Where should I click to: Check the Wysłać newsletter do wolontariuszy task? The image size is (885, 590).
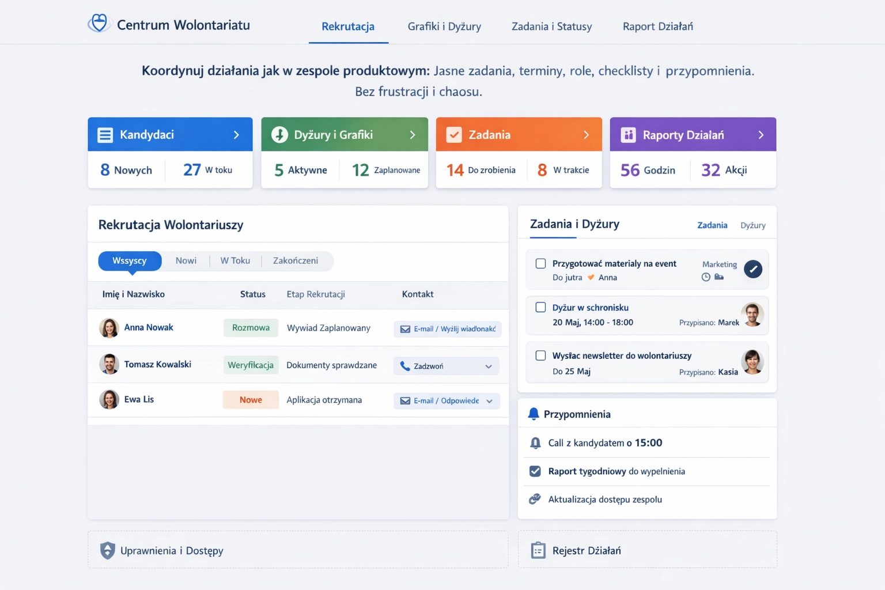(x=540, y=355)
